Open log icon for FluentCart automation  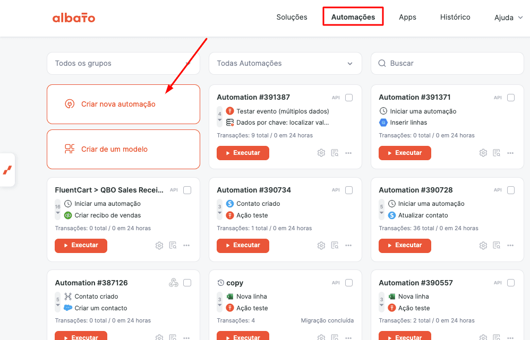[x=173, y=246]
